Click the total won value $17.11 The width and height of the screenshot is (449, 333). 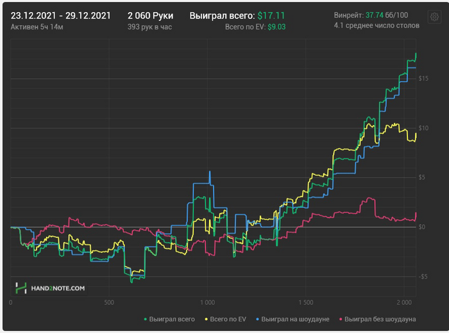[x=271, y=15]
